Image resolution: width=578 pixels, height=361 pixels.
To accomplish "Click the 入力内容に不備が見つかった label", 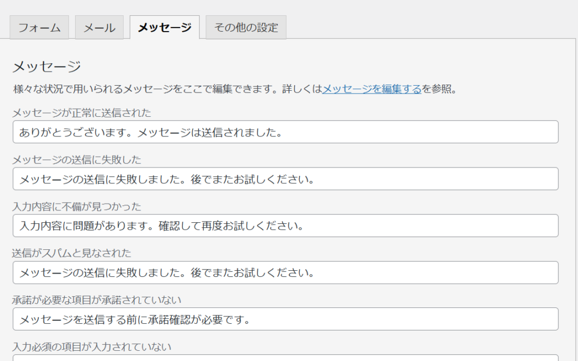I will [77, 206].
